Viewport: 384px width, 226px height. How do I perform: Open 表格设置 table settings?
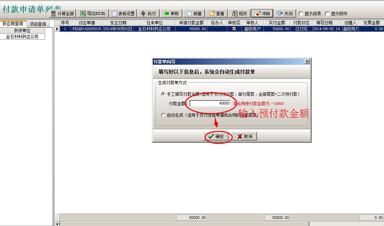124,14
